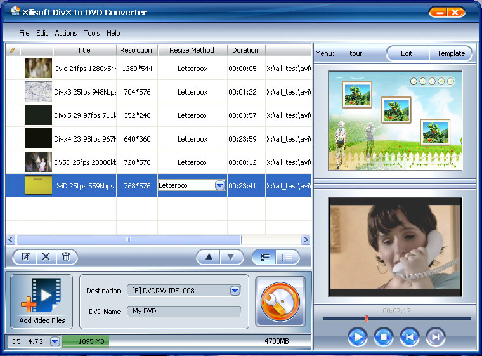Jump to previous chapter in preview
The width and height of the screenshot is (482, 356).
click(410, 337)
